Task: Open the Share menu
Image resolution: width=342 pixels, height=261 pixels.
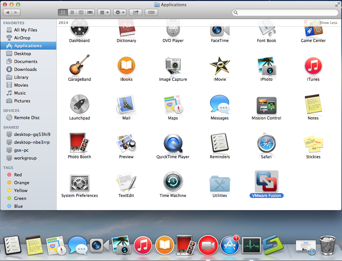Action: coord(135,12)
